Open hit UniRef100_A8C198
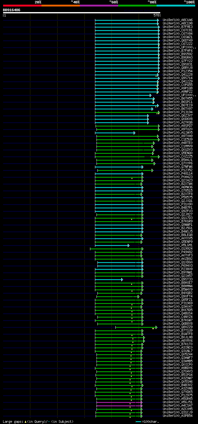 178,23
